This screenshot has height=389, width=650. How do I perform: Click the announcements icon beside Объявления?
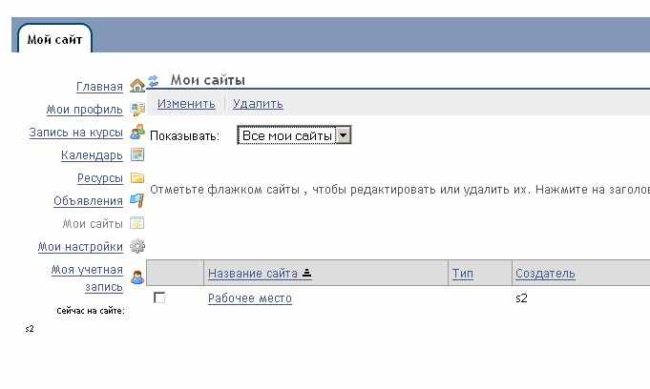coord(136,201)
